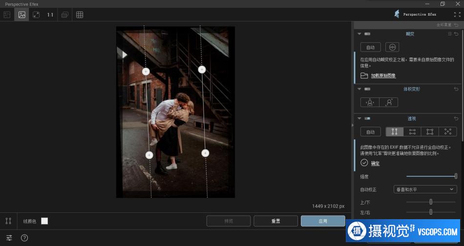
Task: Switch to side-by-side compare view
Action: pyautogui.click(x=7, y=15)
